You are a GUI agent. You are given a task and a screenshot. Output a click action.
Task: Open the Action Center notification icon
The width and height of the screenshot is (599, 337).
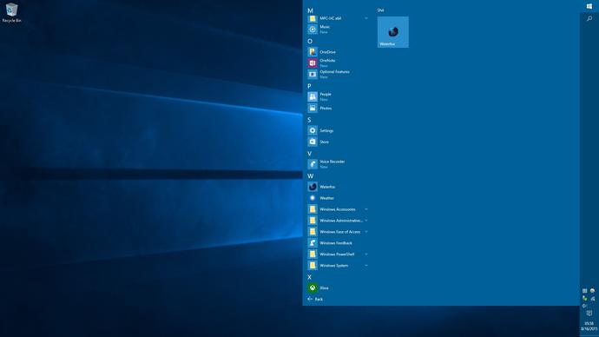tap(589, 314)
